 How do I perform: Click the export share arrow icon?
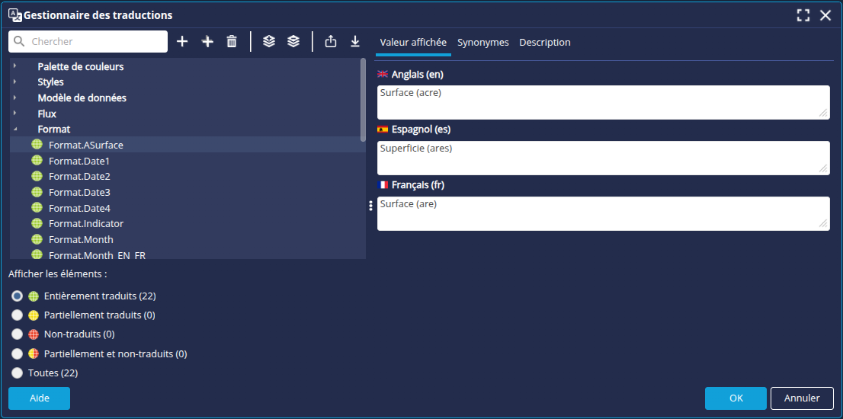tap(330, 42)
